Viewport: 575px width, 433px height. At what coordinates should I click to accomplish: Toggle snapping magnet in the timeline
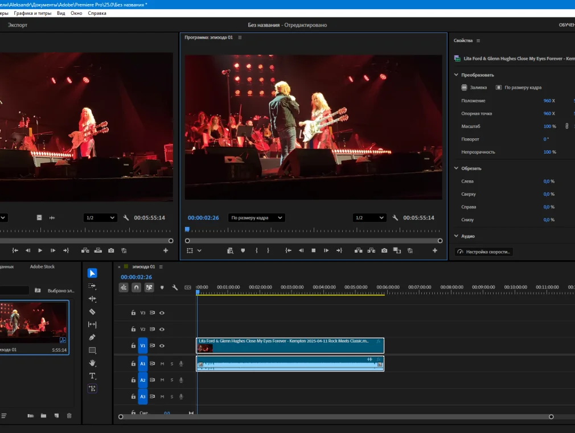136,287
